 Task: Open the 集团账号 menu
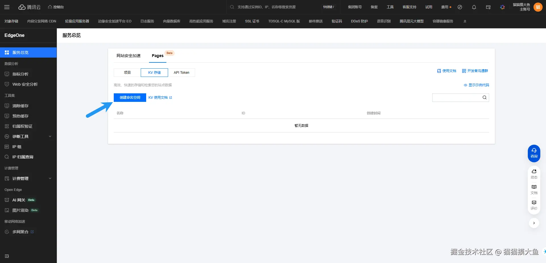click(355, 7)
